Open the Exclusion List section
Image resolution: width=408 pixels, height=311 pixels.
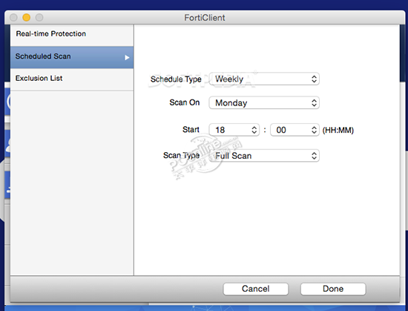click(x=72, y=79)
